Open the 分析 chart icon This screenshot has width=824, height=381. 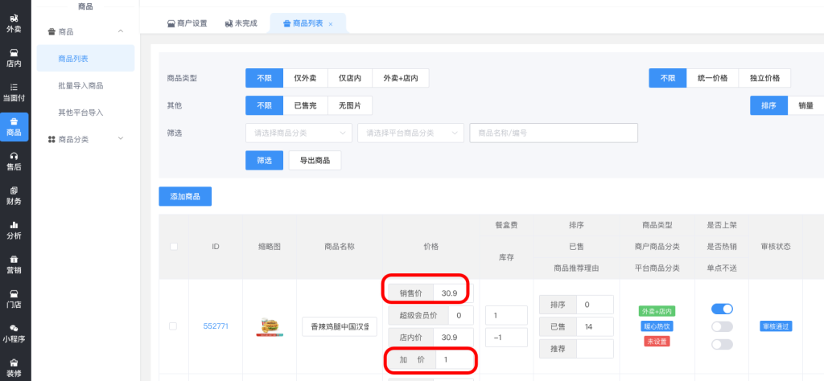coord(14,230)
